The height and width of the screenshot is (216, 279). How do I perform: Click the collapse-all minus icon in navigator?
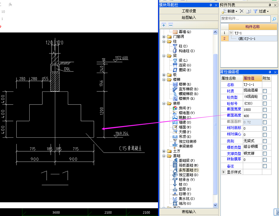[x=171, y=25]
